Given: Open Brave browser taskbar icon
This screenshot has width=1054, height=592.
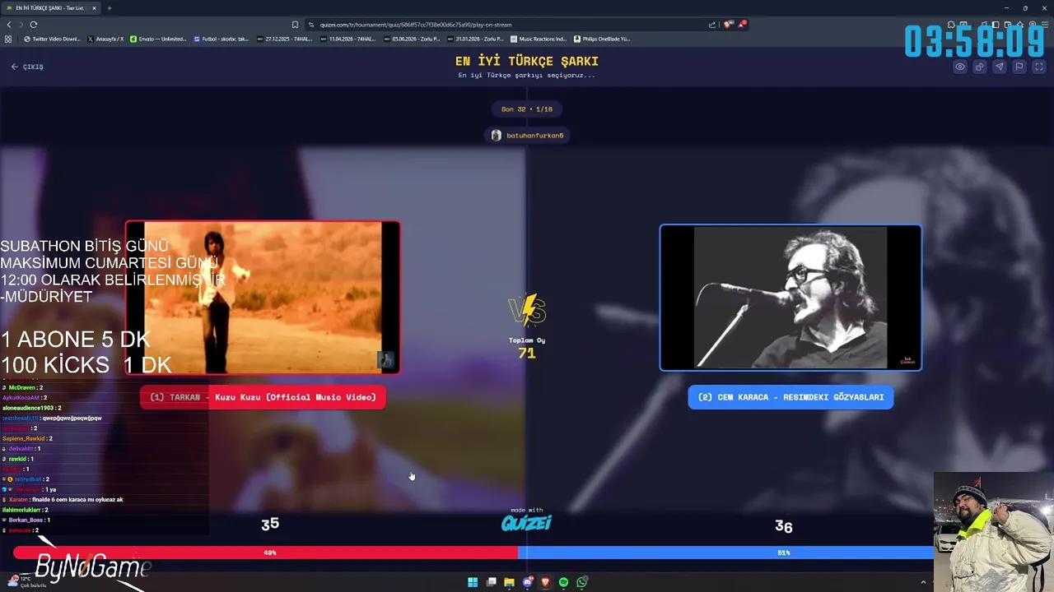Looking at the screenshot, I should tap(545, 582).
